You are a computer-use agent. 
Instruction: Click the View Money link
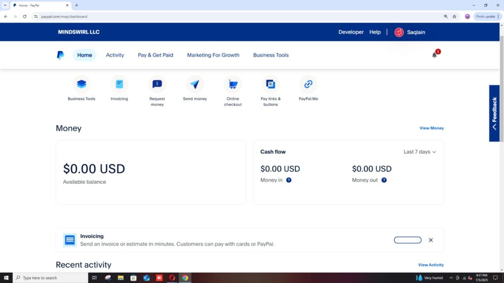(x=431, y=128)
